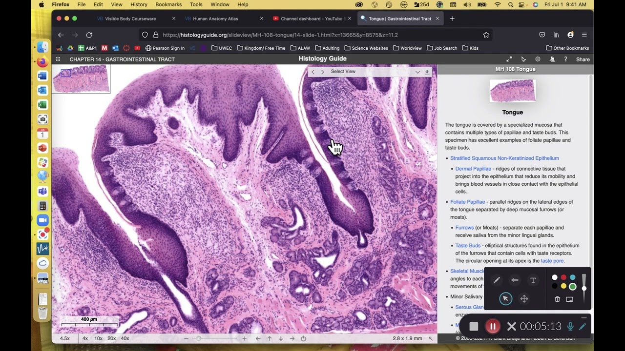Zoom in with the plus button
Screen dimensions: 625x351
click(244, 338)
